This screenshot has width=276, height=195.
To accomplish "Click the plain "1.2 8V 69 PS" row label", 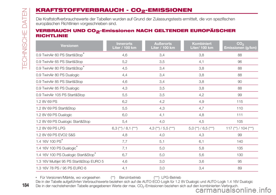I will click(47, 102).
